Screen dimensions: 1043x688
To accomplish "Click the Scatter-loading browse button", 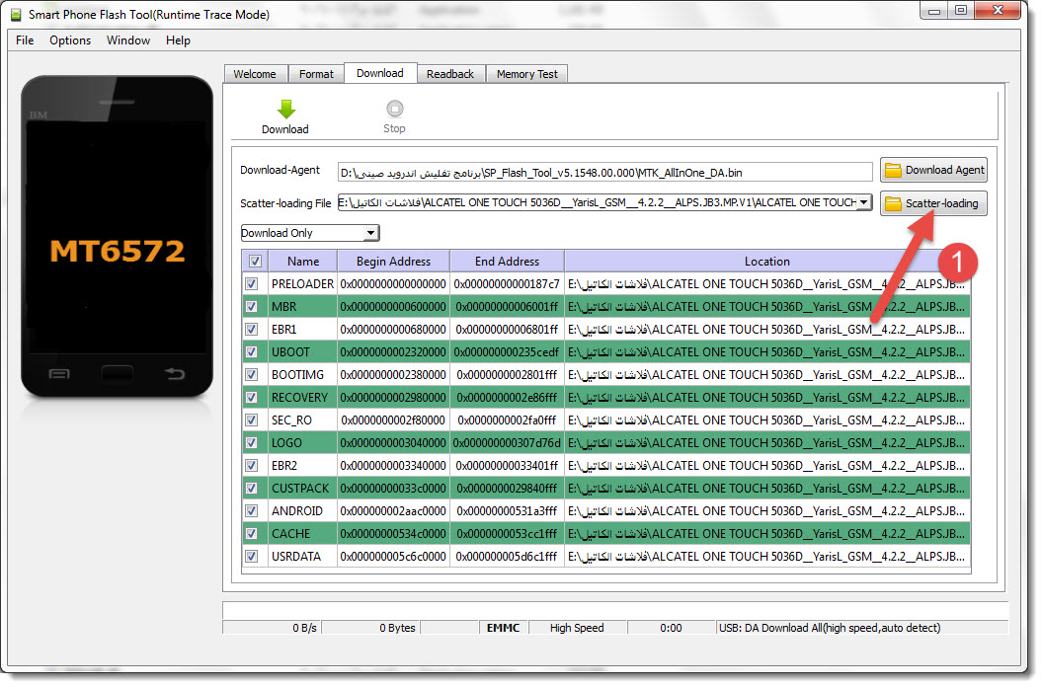I will coord(933,203).
